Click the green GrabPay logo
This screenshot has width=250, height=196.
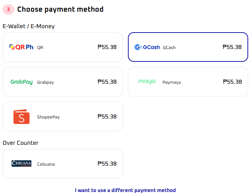click(22, 82)
